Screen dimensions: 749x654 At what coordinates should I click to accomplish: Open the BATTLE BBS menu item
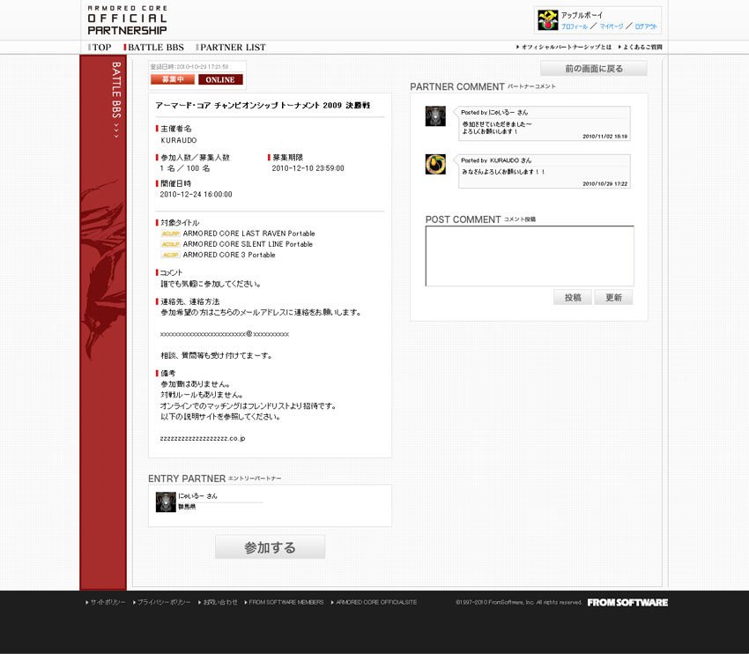coord(154,48)
